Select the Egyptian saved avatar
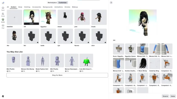177x99 pixels. (48, 17)
